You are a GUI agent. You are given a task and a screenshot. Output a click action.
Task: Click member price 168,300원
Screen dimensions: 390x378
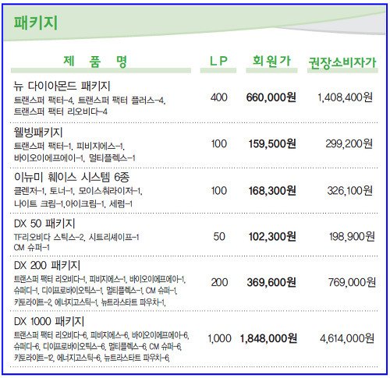(272, 191)
